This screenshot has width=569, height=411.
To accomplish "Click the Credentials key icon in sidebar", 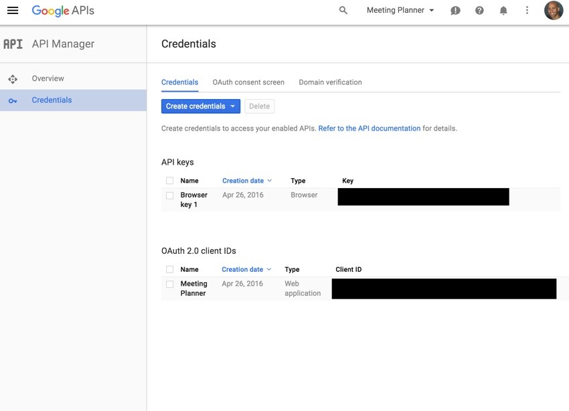I will [13, 101].
